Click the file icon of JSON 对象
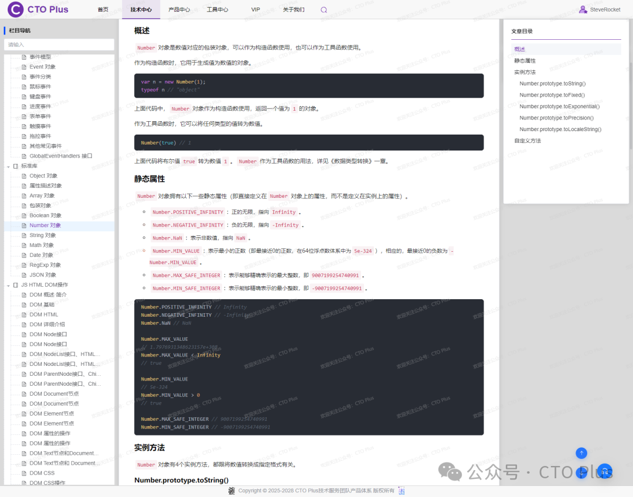 [24, 275]
